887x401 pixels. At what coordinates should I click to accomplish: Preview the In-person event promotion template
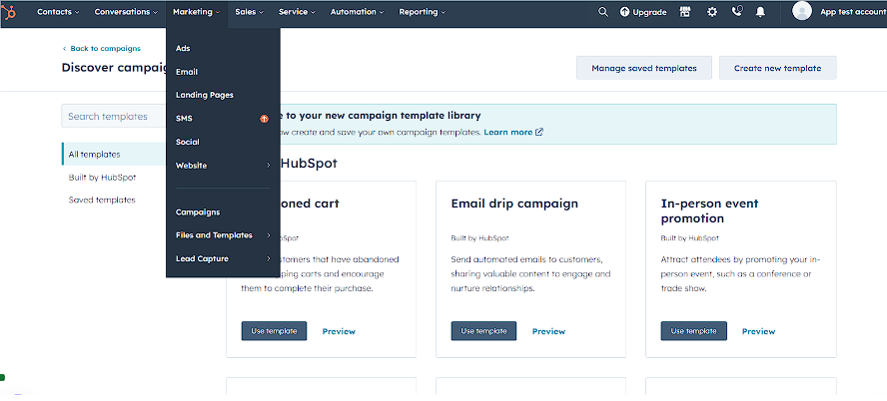pos(758,331)
